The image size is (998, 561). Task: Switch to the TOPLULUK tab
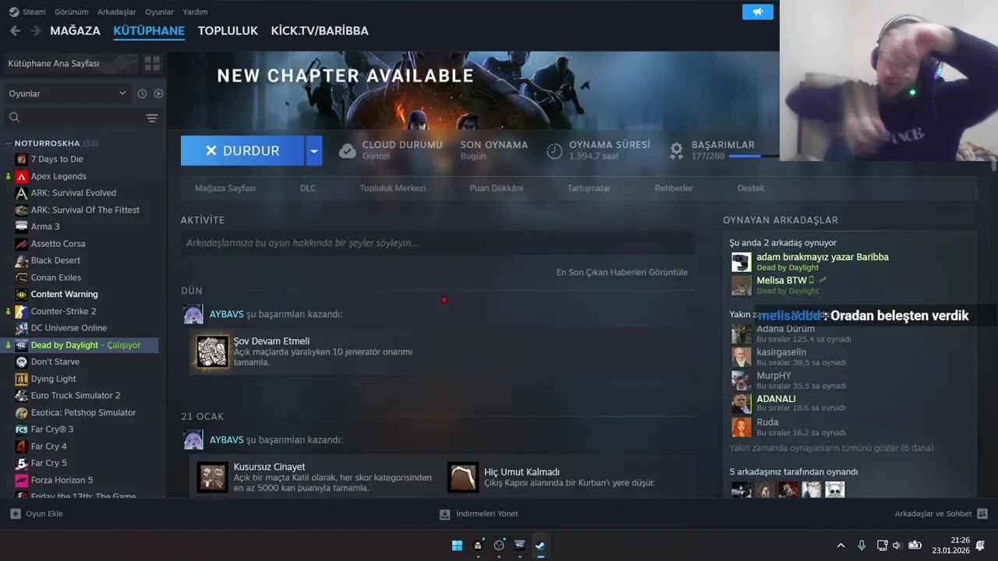[x=228, y=31]
